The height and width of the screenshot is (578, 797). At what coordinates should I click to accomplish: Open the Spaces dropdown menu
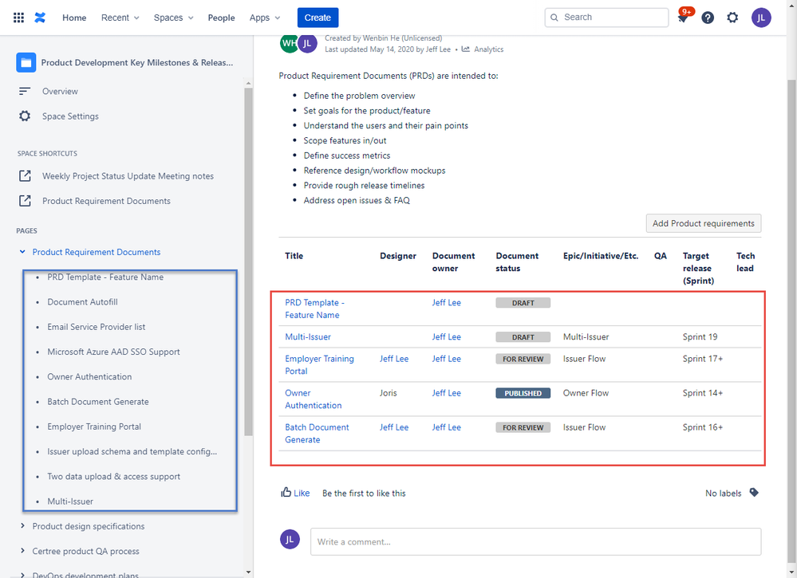point(173,18)
